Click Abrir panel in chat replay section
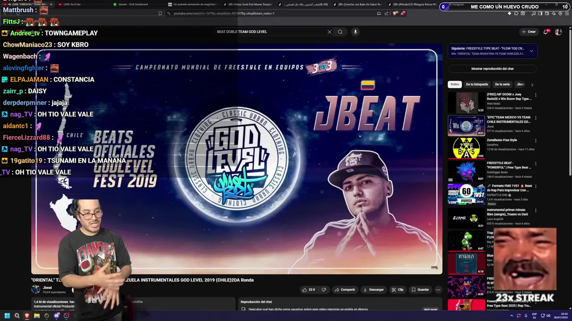This screenshot has height=321, width=572. pyautogui.click(x=430, y=309)
